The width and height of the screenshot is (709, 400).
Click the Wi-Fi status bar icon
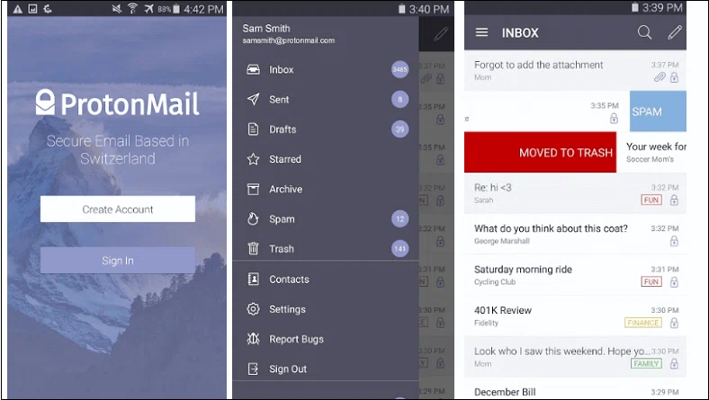point(132,9)
